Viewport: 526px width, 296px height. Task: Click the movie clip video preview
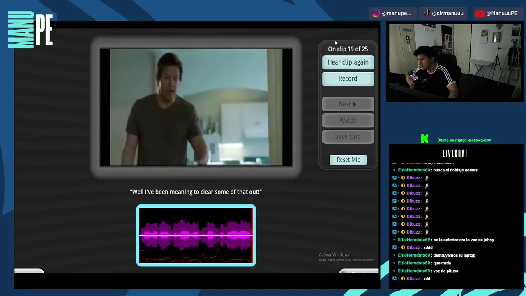(196, 107)
